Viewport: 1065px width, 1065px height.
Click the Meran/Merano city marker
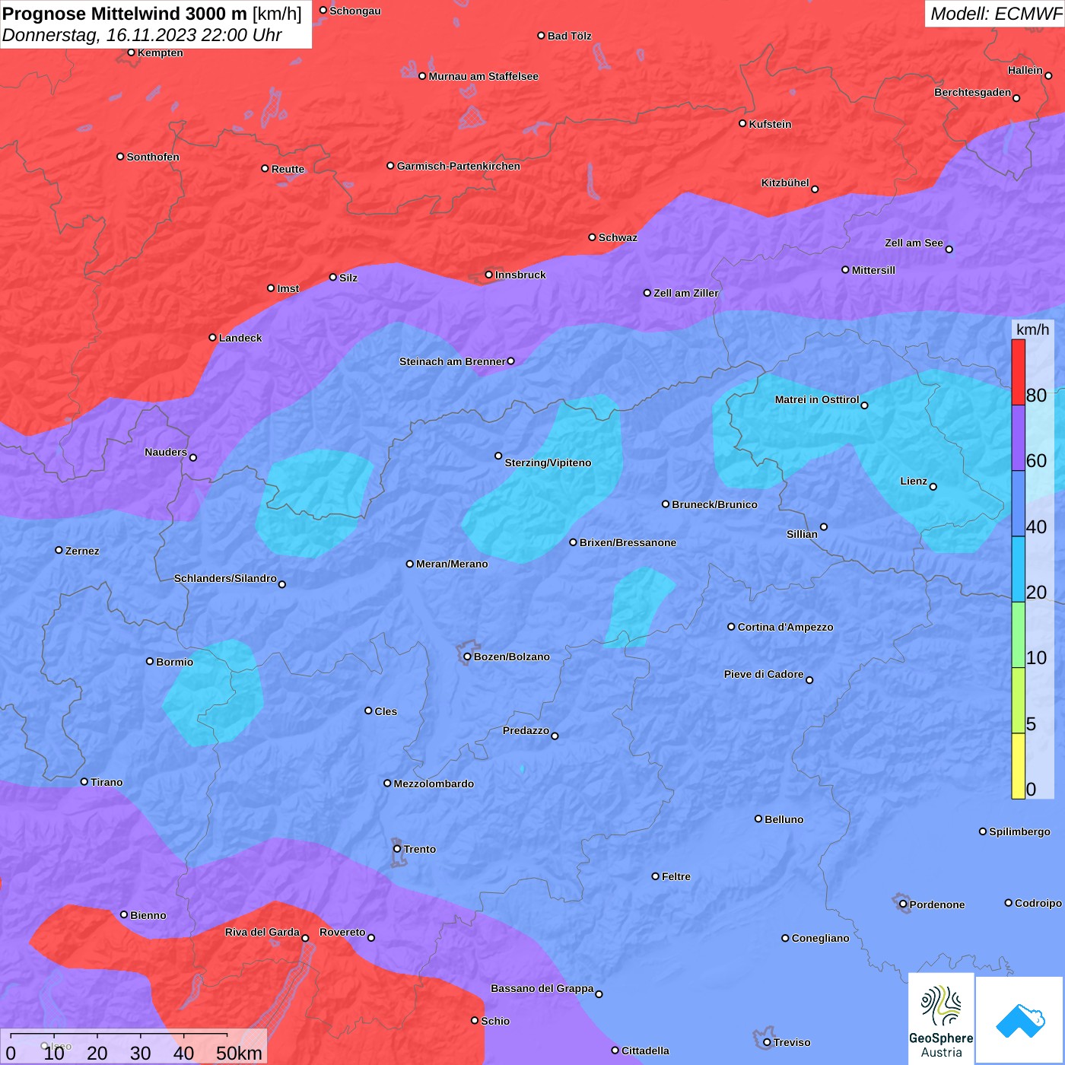(x=410, y=564)
